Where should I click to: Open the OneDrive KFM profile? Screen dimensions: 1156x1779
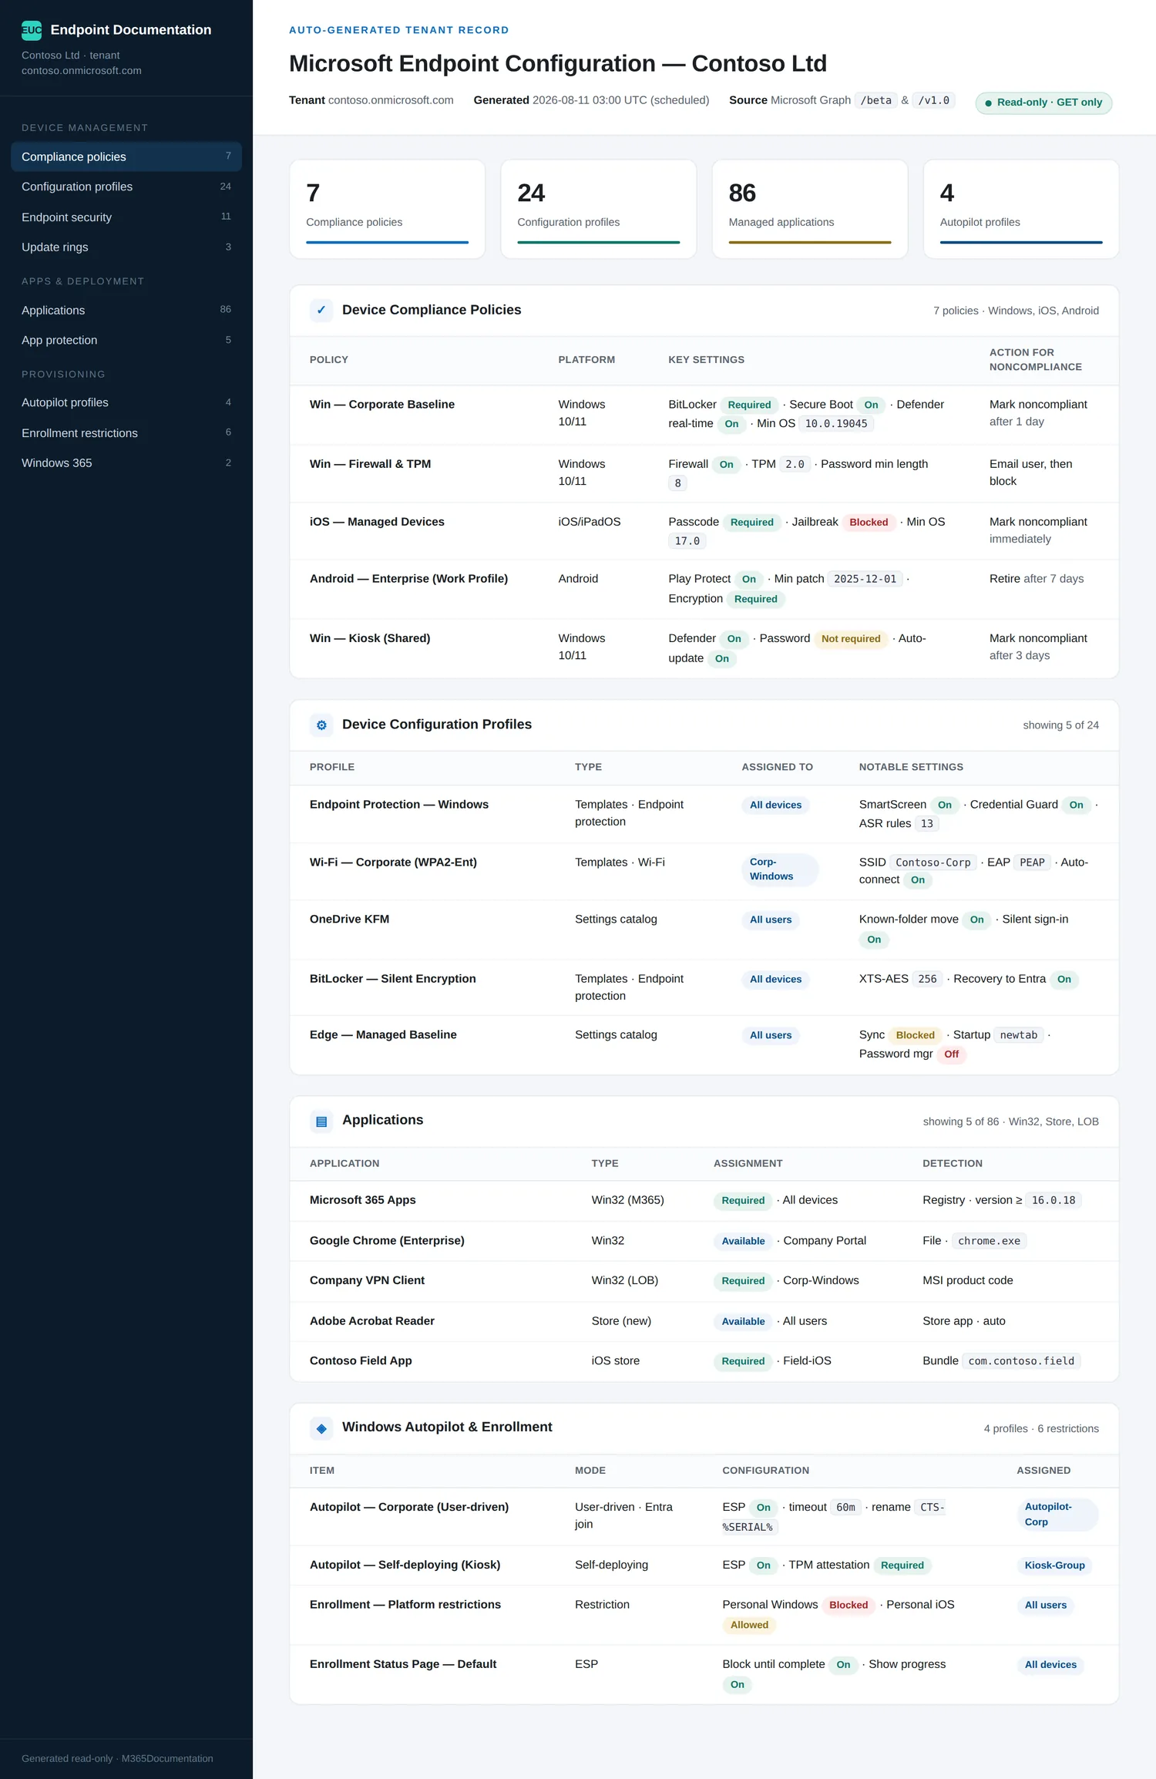click(349, 919)
